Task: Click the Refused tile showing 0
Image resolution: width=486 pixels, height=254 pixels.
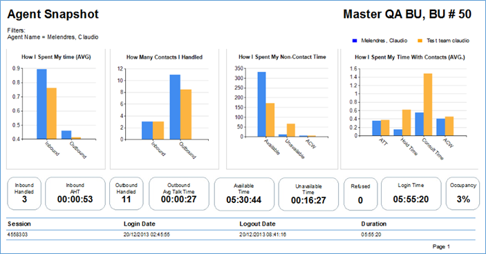Action: click(x=360, y=194)
